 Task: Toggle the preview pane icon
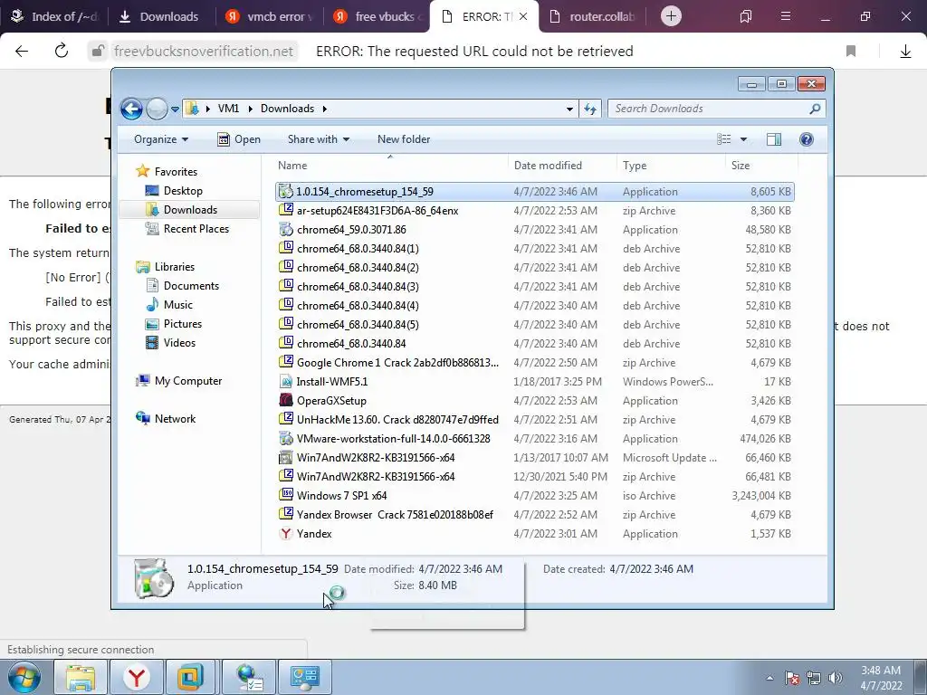(x=774, y=139)
